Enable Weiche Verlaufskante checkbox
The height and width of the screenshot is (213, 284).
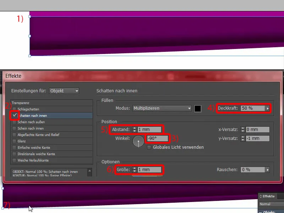(x=14, y=160)
